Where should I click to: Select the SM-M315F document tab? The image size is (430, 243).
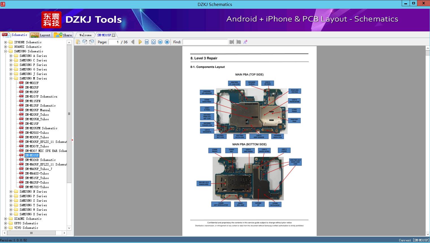pyautogui.click(x=104, y=35)
